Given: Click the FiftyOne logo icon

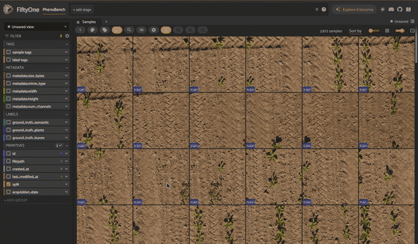Looking at the screenshot, I should 8,9.
